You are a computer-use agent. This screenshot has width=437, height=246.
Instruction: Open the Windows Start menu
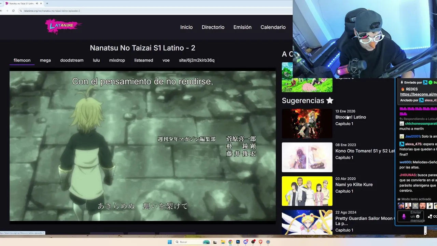click(169, 242)
